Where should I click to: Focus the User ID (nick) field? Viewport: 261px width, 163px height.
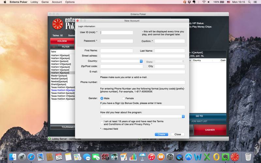click(117, 32)
